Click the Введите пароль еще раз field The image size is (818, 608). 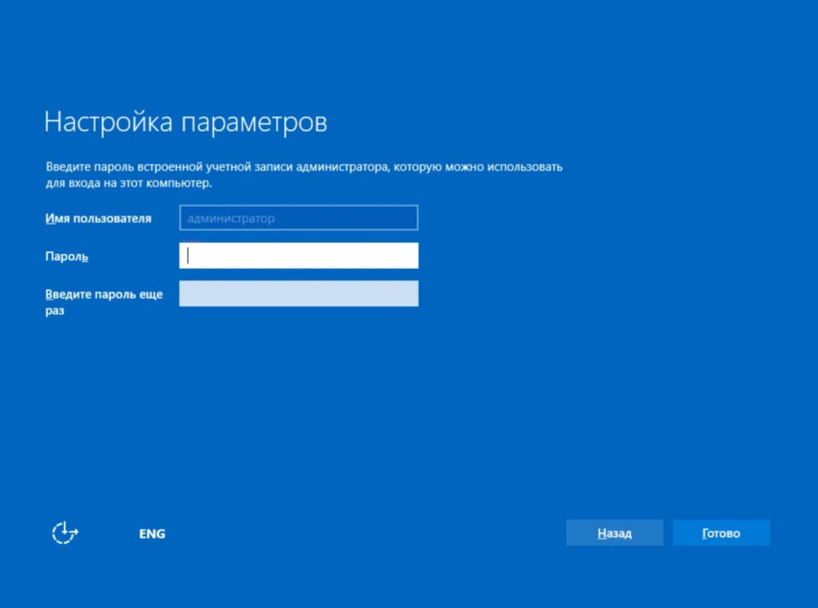pyautogui.click(x=299, y=293)
